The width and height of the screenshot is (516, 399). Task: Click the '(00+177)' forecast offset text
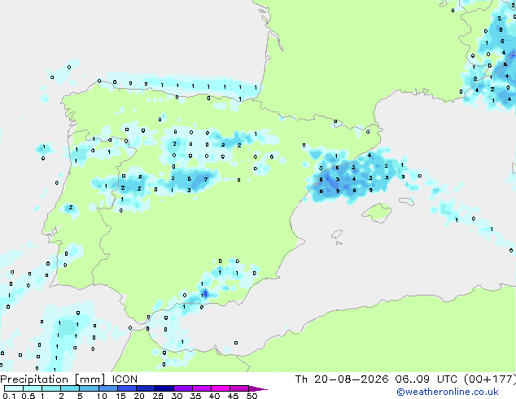(x=490, y=379)
